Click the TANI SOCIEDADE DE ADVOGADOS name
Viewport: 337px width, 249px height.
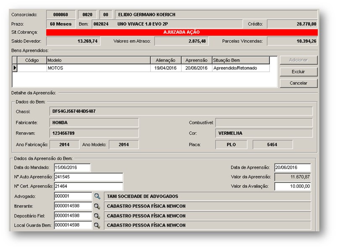(208, 196)
